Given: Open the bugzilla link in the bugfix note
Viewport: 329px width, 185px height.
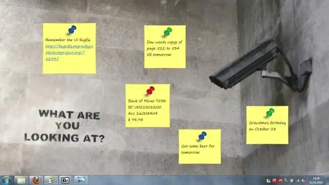Looking at the screenshot, I should pyautogui.click(x=69, y=52).
